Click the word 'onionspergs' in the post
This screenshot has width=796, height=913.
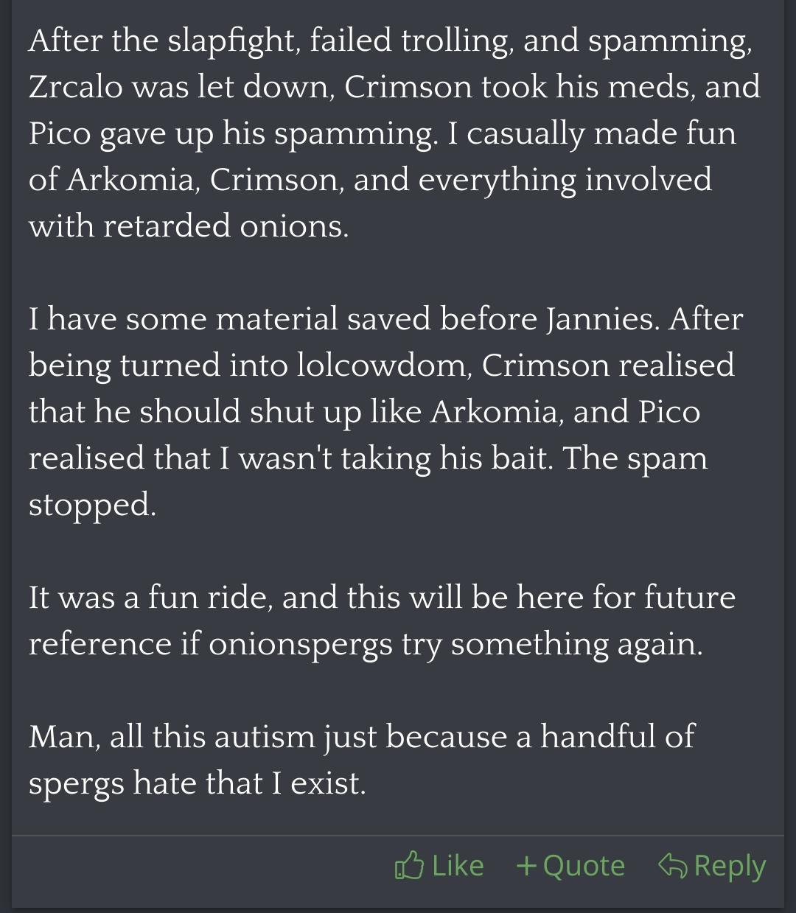tap(301, 646)
